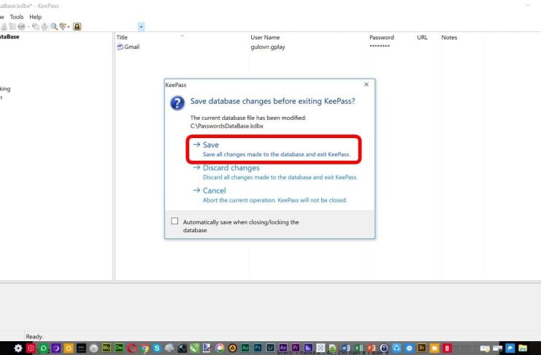The width and height of the screenshot is (541, 355).
Task: Lock the workspace with the padlock icon
Action: [77, 26]
